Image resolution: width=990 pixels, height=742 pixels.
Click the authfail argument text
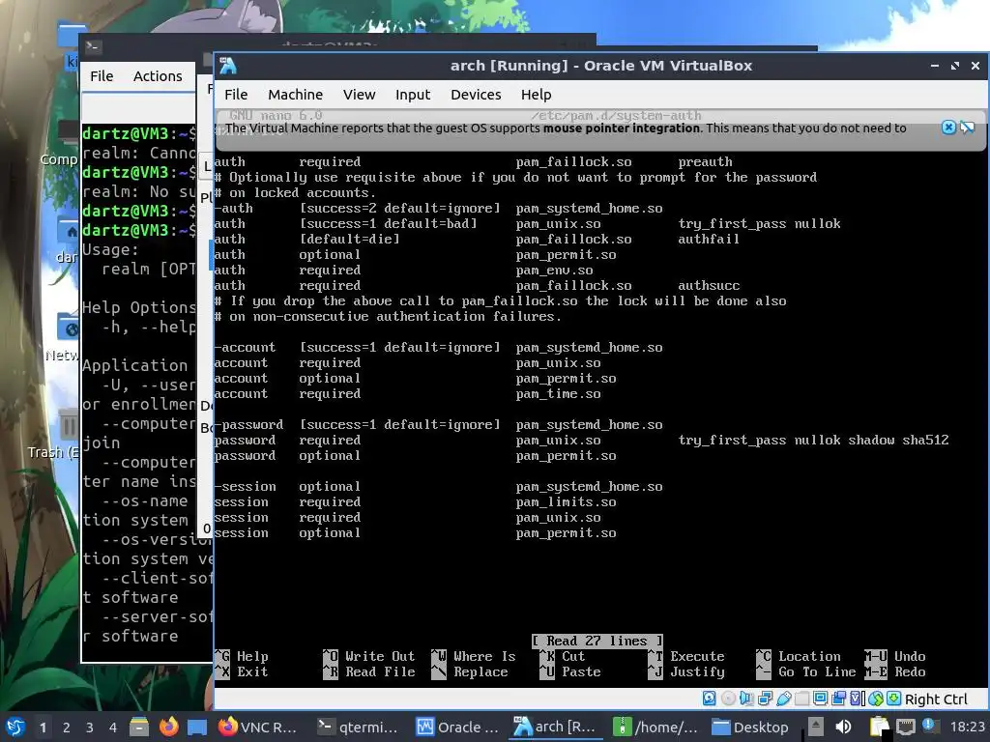[x=709, y=240]
